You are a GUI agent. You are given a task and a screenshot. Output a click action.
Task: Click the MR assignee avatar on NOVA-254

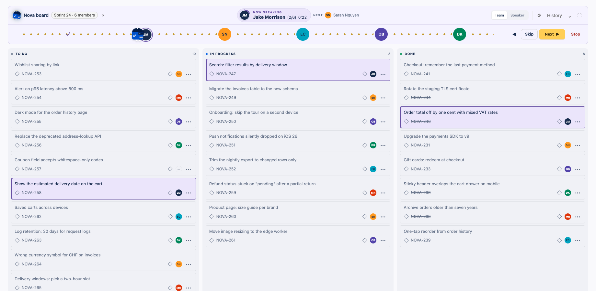click(179, 98)
